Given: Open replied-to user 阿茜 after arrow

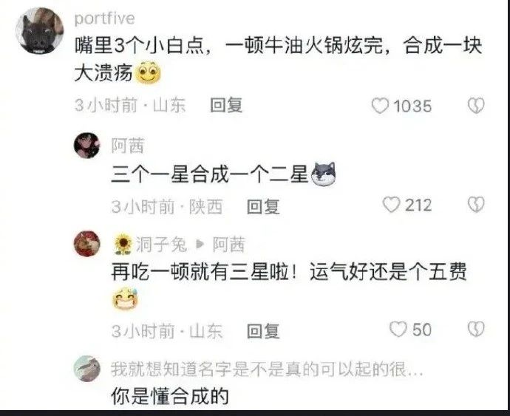Looking at the screenshot, I should pos(228,245).
